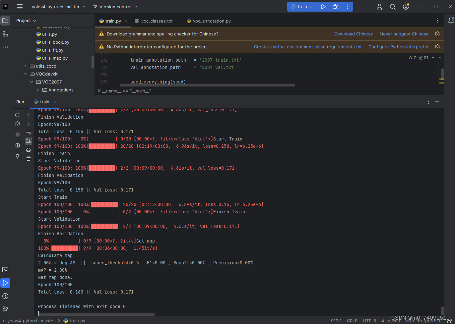Click the UTF-8 encoding status

(x=369, y=321)
